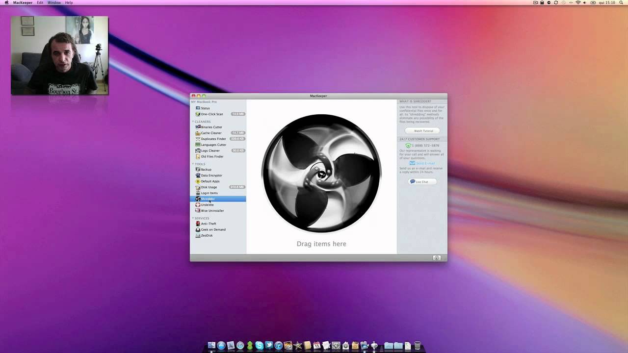Screen dimensions: 628x353
Task: Launch iTunes from the Dock
Action: tap(278, 346)
